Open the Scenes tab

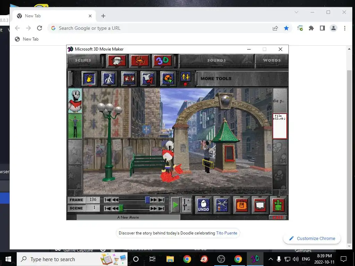(83, 60)
